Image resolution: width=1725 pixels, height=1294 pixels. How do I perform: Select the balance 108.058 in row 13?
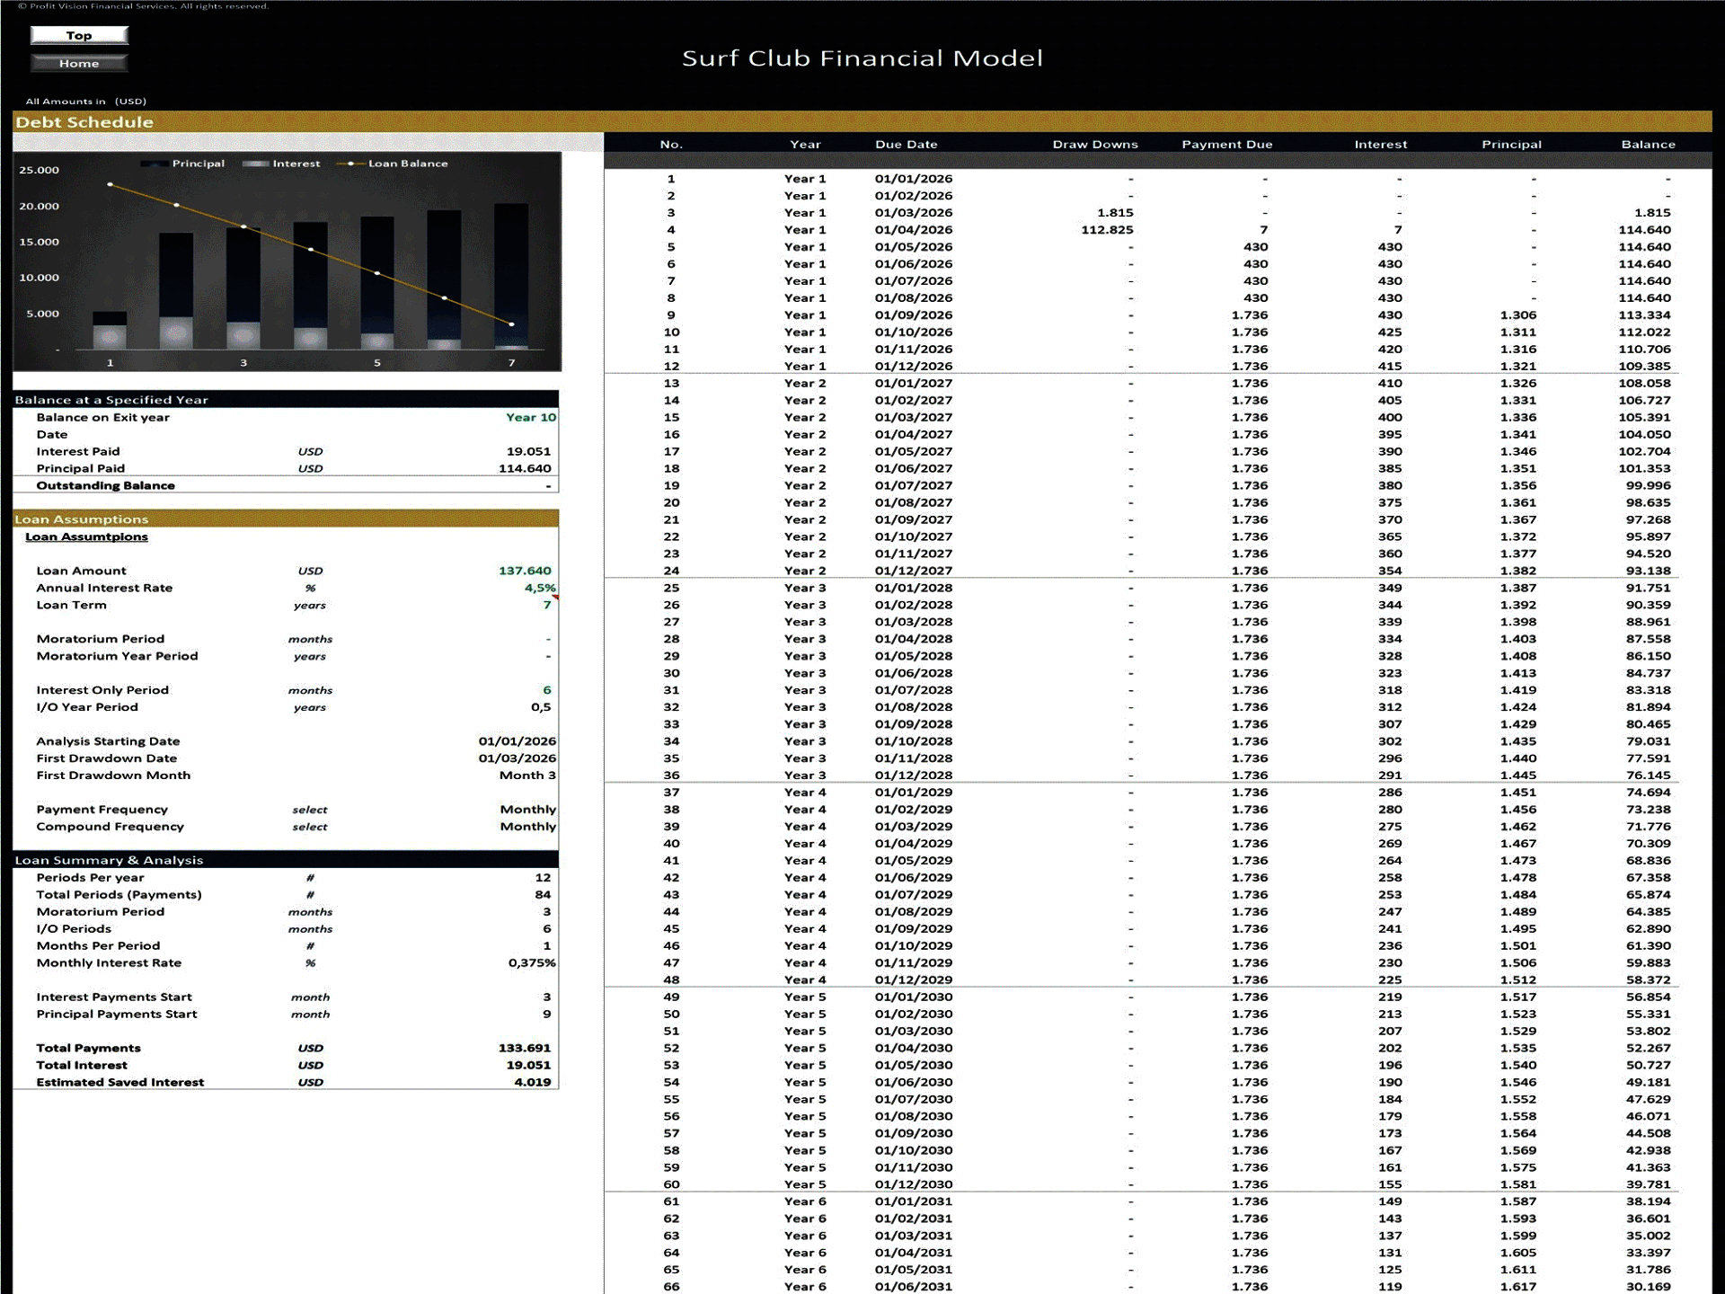1644,384
